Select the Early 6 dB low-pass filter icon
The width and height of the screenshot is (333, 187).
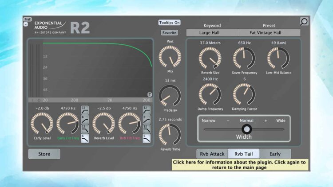(85, 138)
